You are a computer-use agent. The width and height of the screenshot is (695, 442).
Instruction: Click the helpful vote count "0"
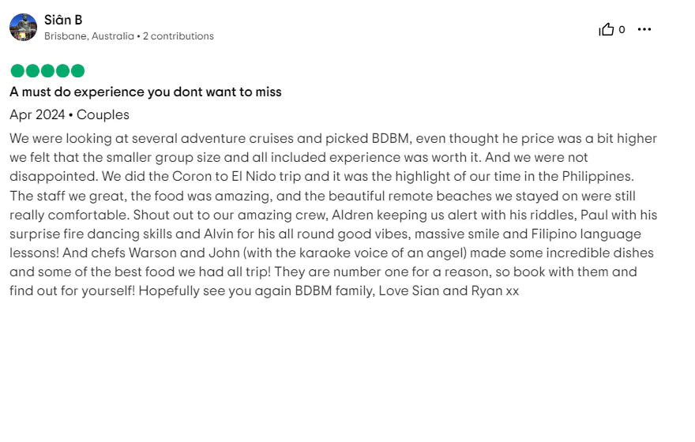click(x=622, y=30)
